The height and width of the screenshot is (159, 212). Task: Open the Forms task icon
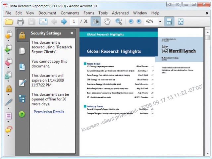coord(9,116)
